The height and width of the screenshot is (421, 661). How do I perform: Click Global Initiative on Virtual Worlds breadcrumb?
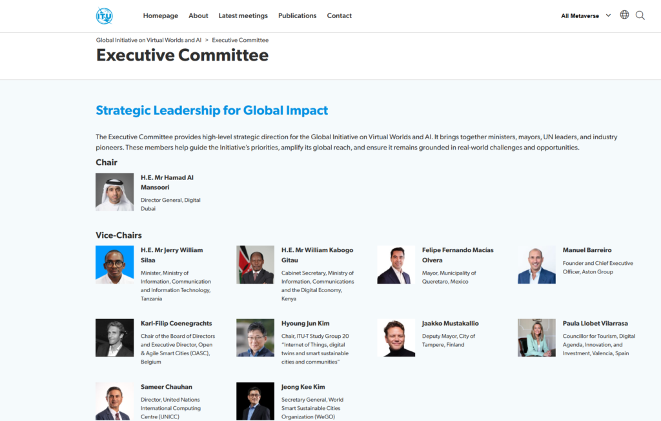point(148,40)
